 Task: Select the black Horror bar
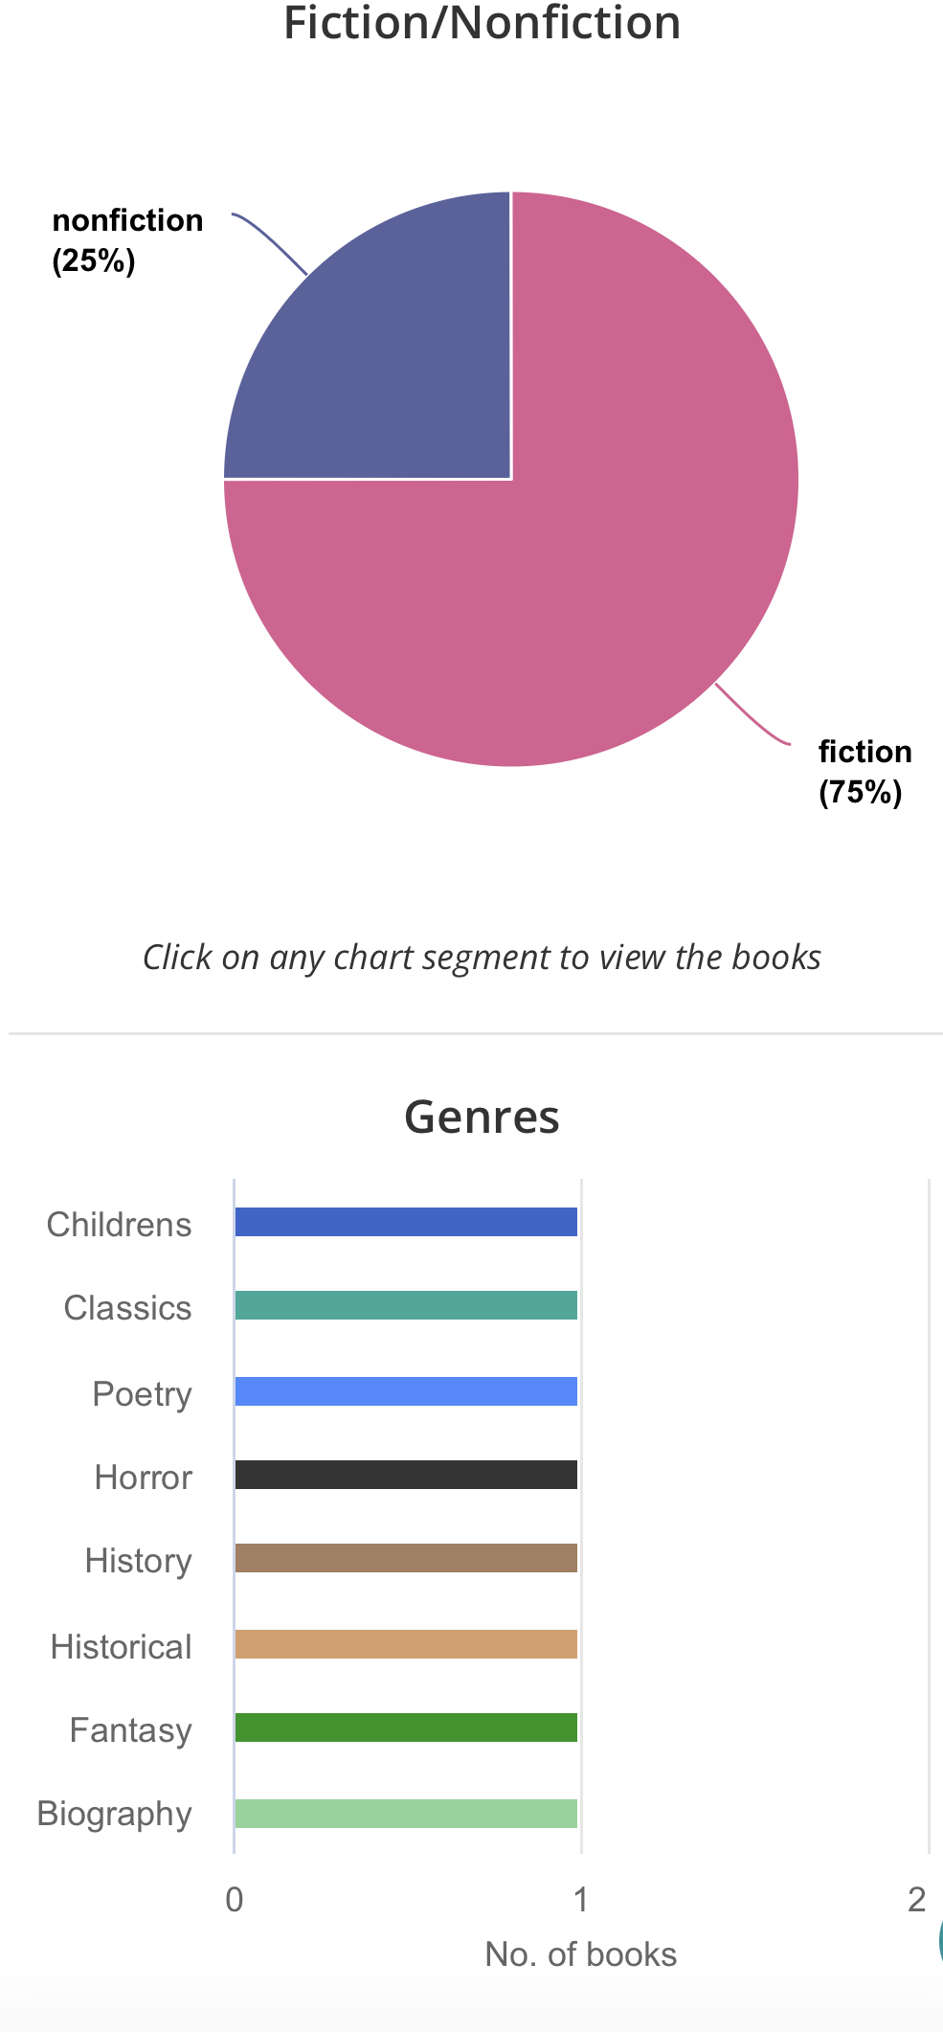click(x=406, y=1475)
